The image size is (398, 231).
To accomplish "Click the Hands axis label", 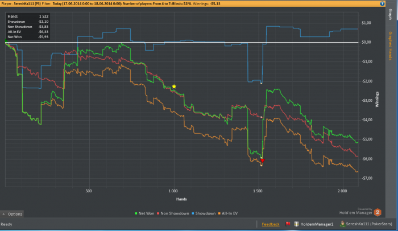I will [181, 199].
